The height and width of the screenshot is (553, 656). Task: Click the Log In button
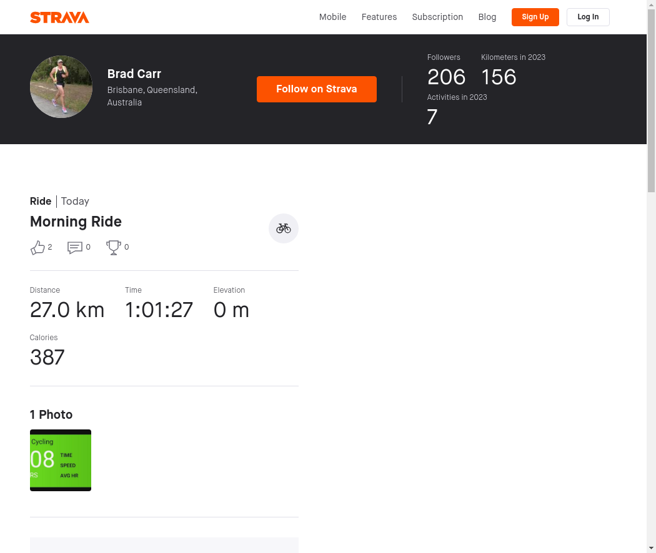tap(588, 17)
